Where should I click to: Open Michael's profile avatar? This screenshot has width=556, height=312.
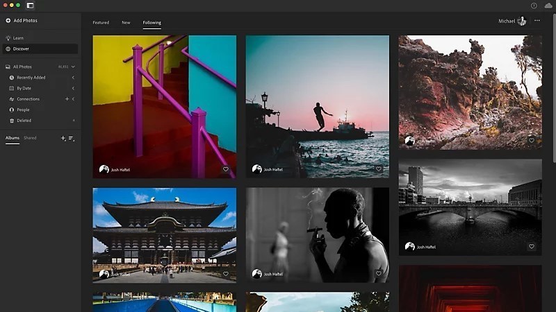tap(522, 21)
